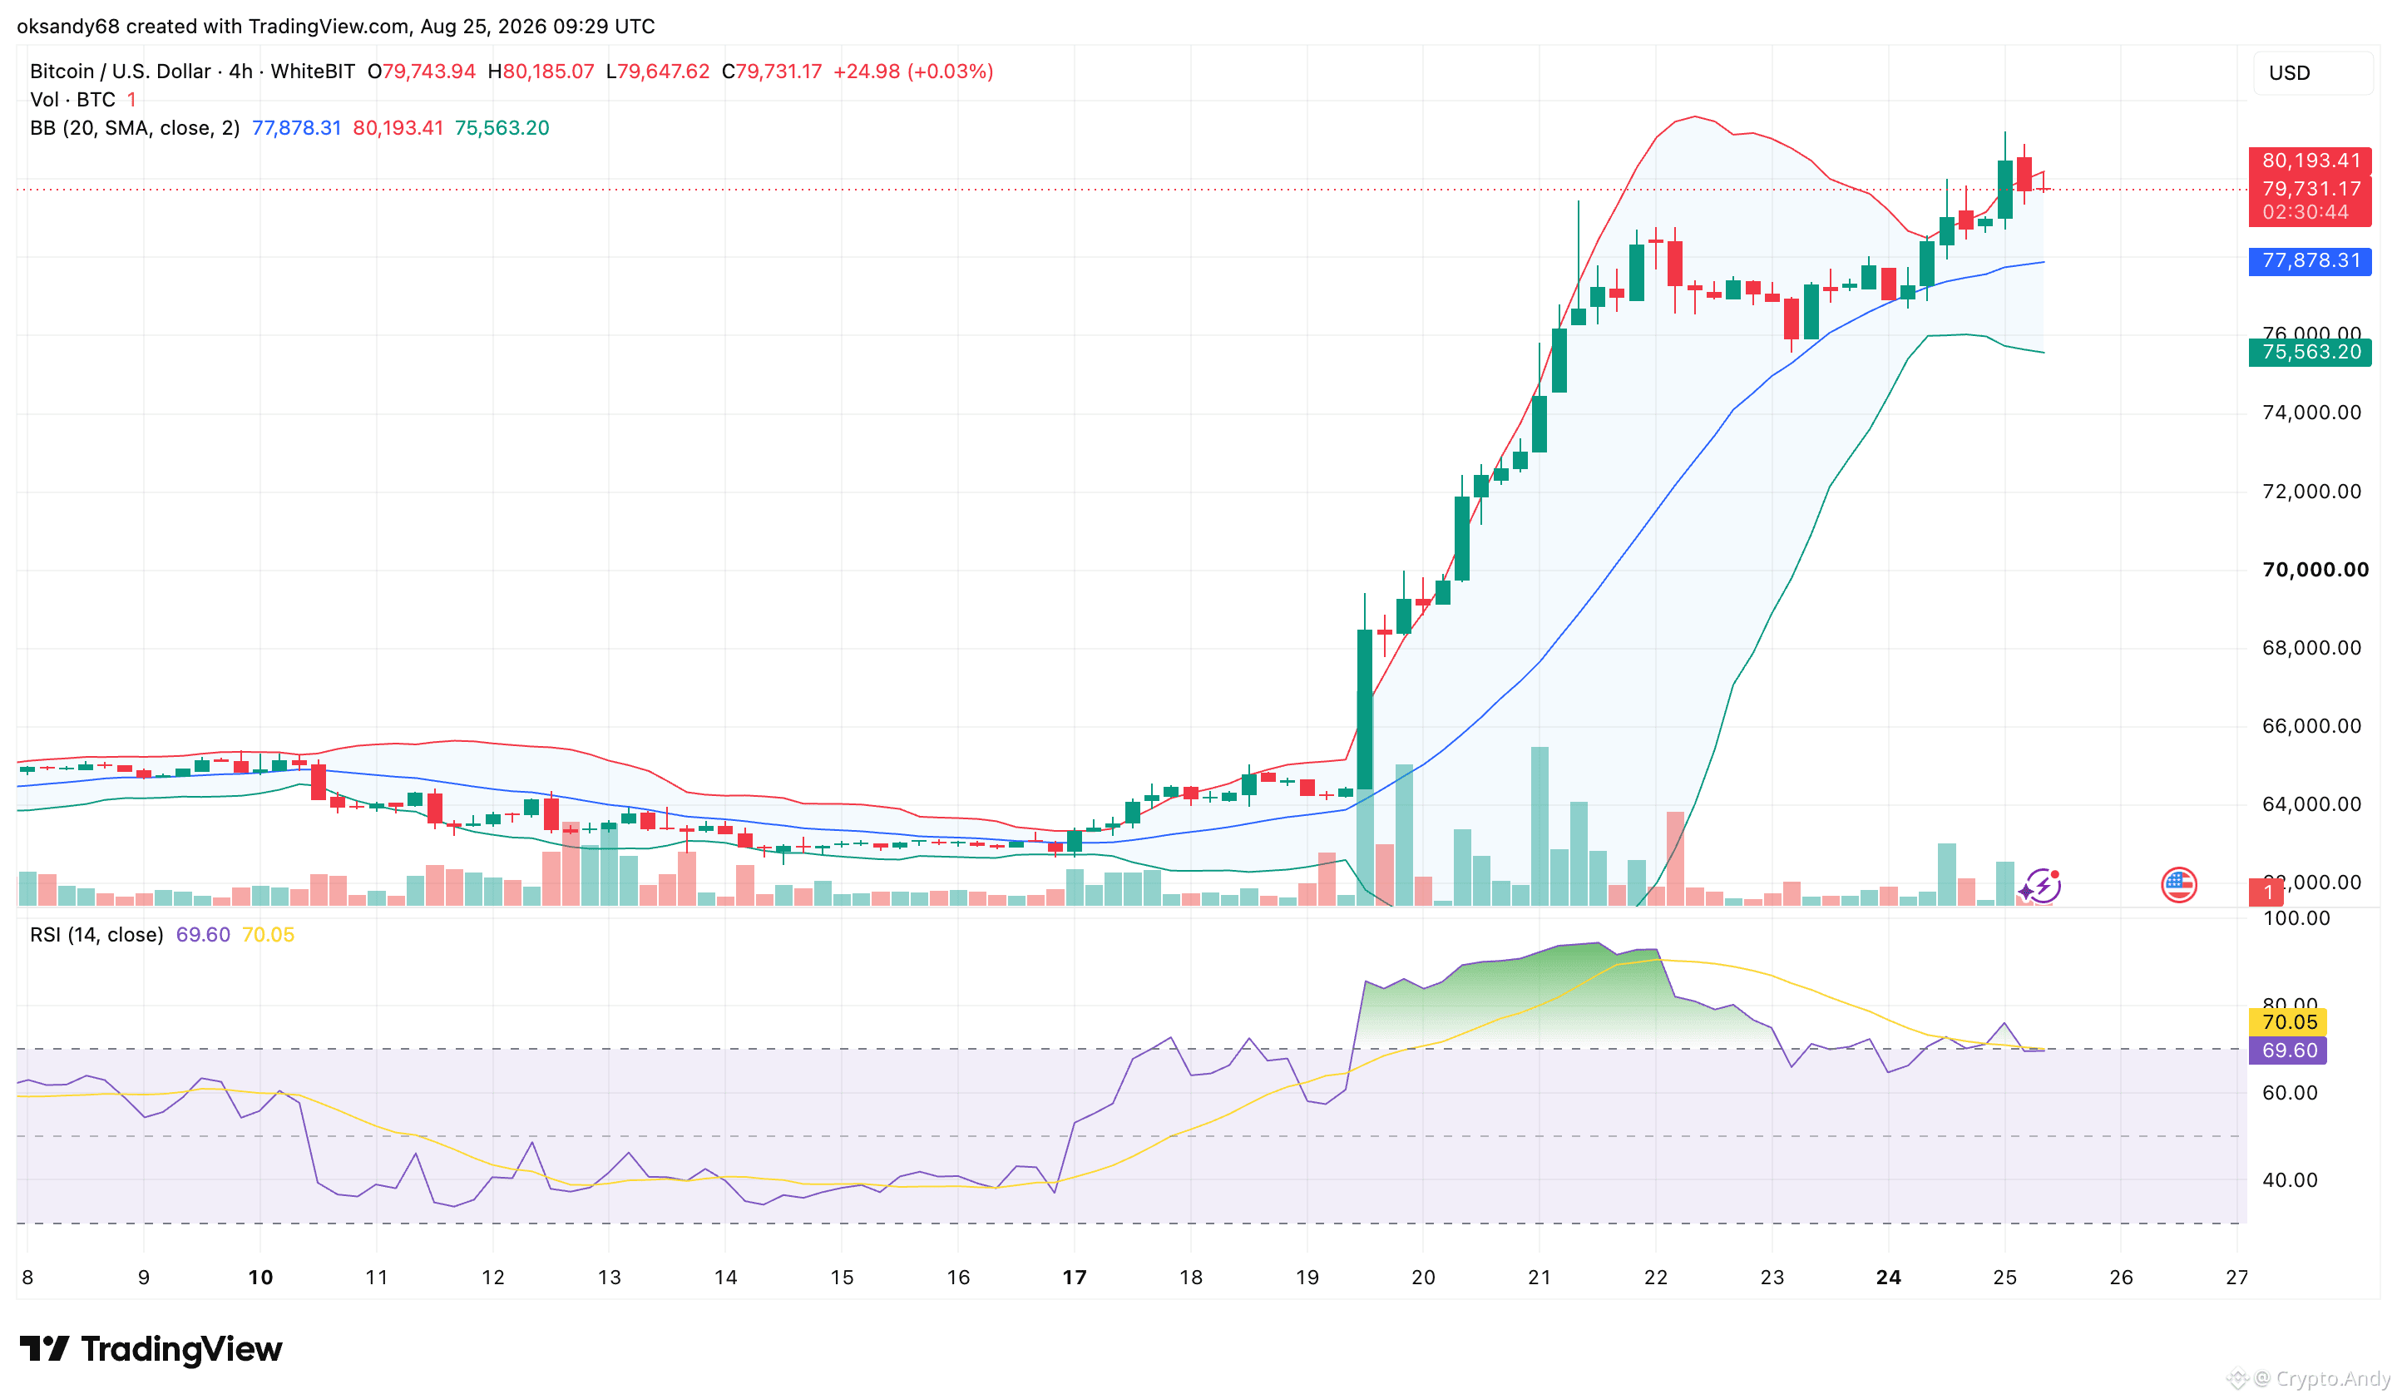Viewport: 2397px width, 1399px height.
Task: Click the 72,000.00 price axis tick
Action: tap(2311, 492)
